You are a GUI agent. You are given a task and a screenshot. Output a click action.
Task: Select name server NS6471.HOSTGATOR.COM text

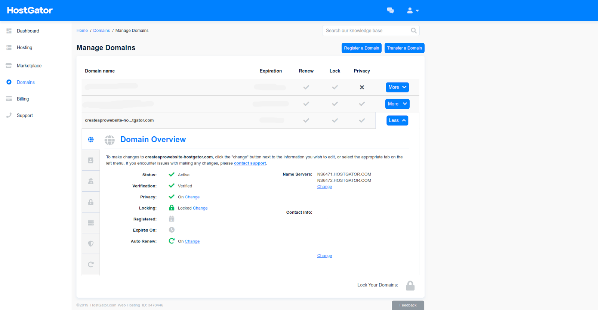pyautogui.click(x=344, y=174)
